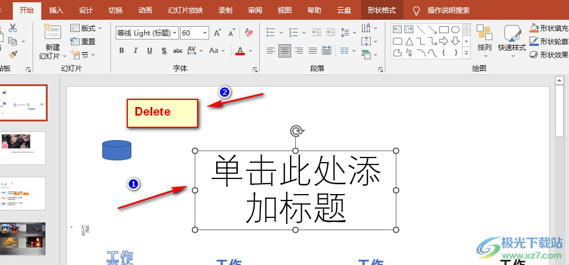
Task: Expand the font size 60 dropdown
Action: tap(205, 33)
